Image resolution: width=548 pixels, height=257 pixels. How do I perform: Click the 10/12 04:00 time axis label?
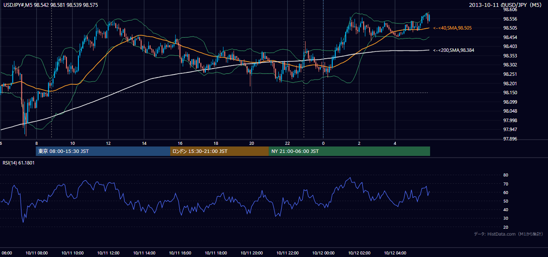(395, 253)
